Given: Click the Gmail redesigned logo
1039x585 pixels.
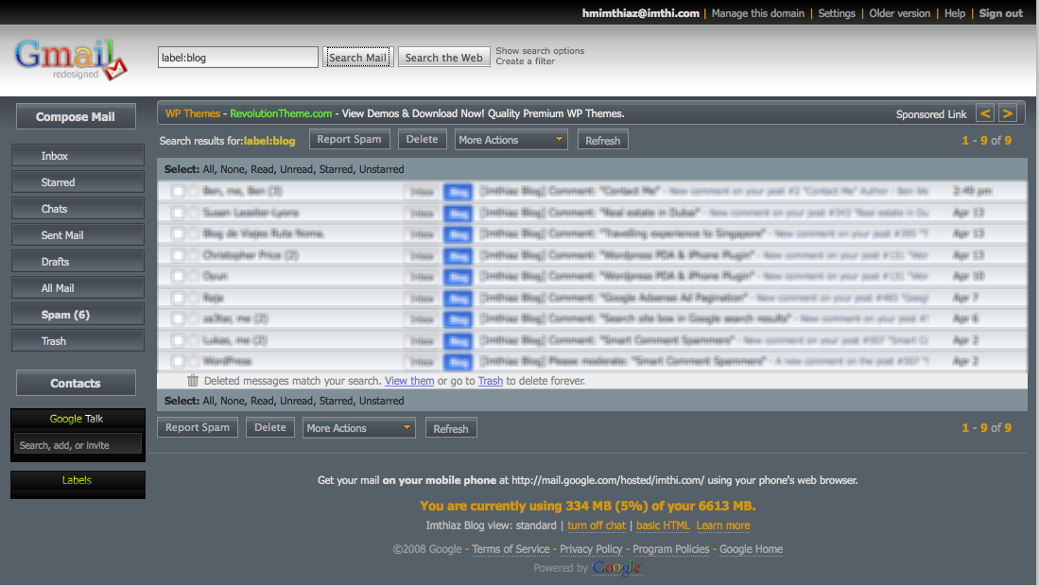Looking at the screenshot, I should [x=71, y=60].
